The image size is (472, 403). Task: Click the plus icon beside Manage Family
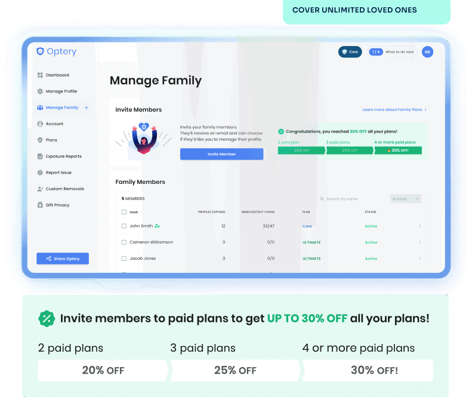(87, 107)
